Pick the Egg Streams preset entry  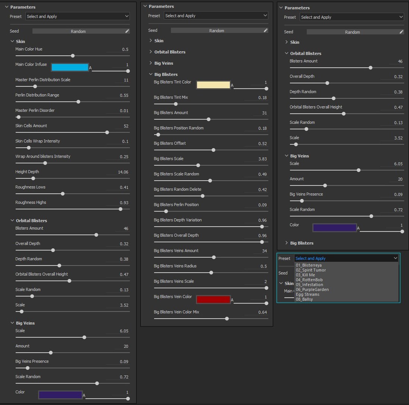point(307,294)
